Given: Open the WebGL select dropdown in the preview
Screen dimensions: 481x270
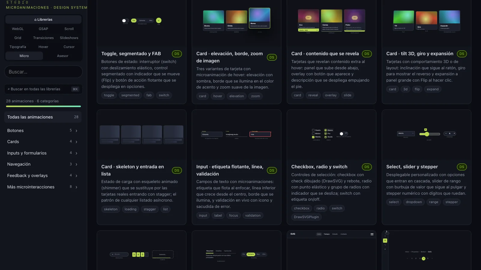Looking at the screenshot, I should (406, 133).
